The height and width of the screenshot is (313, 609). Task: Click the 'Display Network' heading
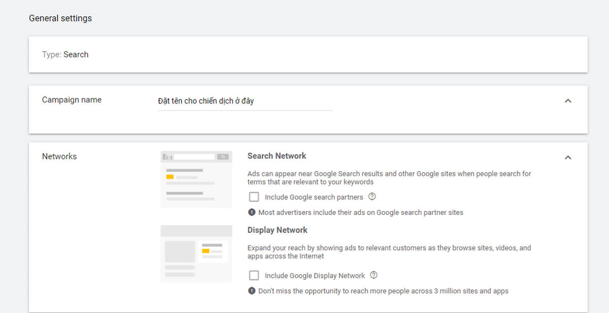277,230
